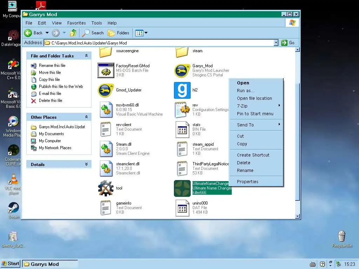Choose Open in the context menu
The image size is (359, 269).
click(256, 83)
